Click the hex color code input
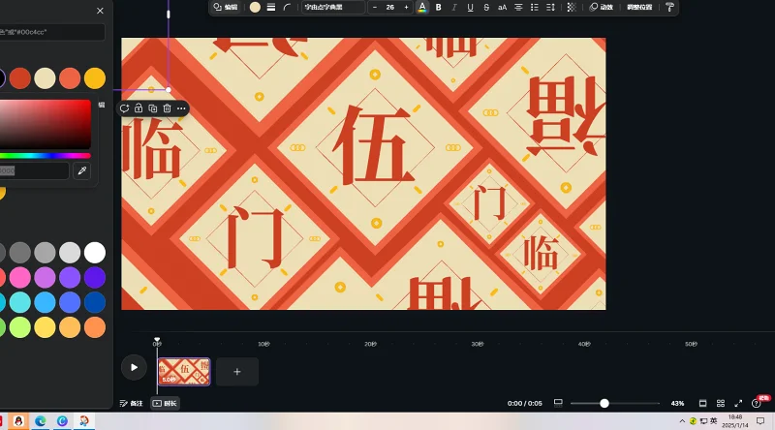Image resolution: width=775 pixels, height=430 pixels. point(34,171)
